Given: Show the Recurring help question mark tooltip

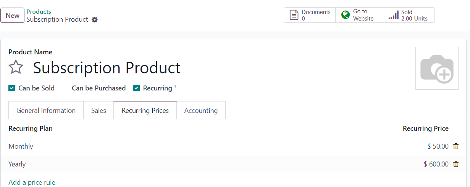Looking at the screenshot, I should pos(175,87).
